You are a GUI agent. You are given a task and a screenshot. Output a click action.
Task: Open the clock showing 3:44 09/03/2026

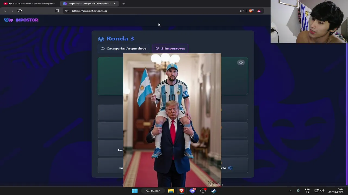coord(336,191)
